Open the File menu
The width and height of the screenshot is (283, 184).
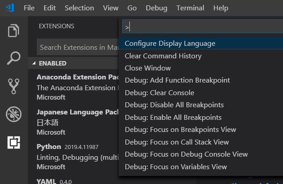coord(29,8)
